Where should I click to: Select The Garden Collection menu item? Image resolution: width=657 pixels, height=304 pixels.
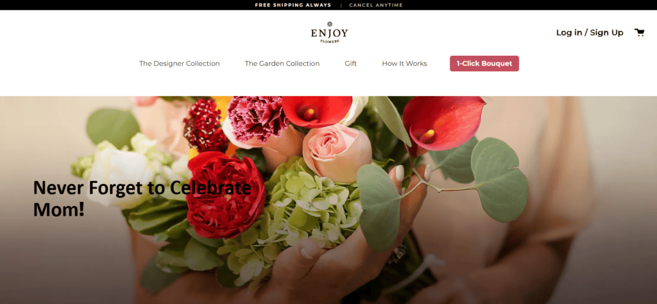[282, 63]
